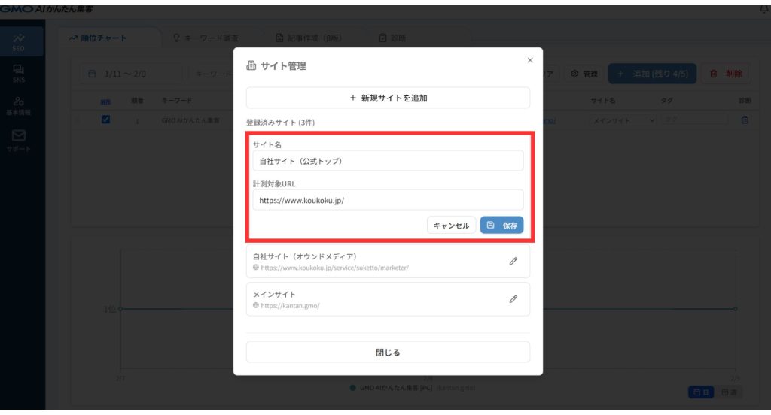Click the 計測対象URL input field
Image resolution: width=771 pixels, height=415 pixels.
[388, 200]
